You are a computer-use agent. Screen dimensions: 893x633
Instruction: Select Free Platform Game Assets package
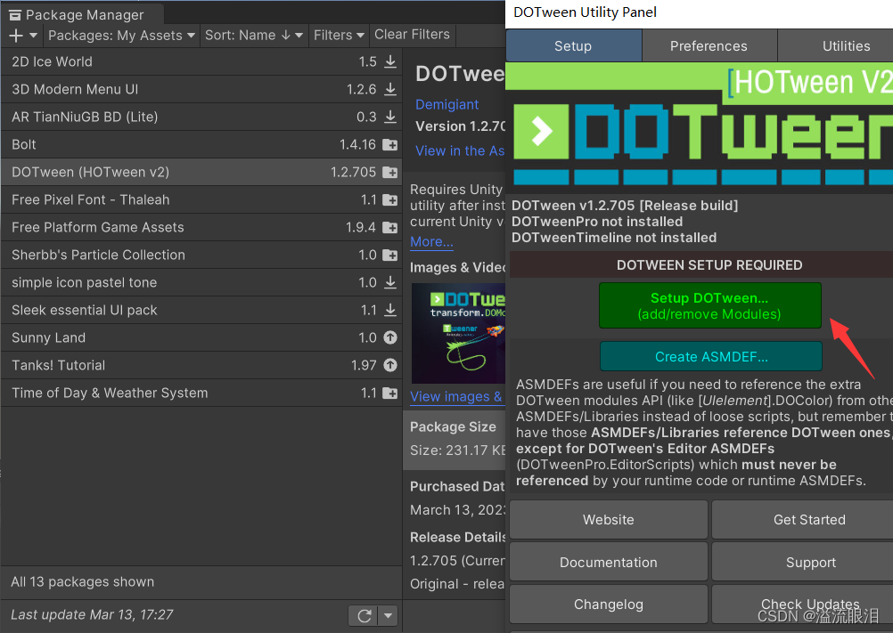201,228
